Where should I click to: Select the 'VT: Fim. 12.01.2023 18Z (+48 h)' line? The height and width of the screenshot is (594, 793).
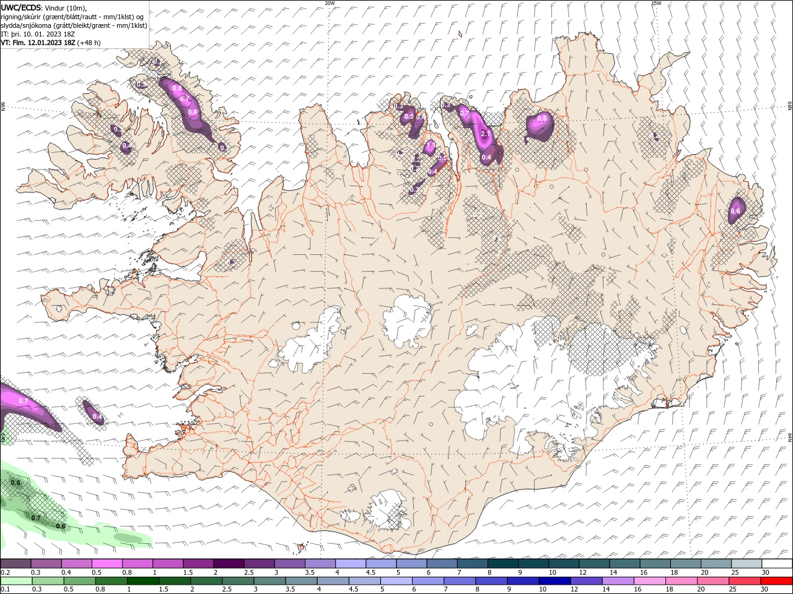[51, 43]
